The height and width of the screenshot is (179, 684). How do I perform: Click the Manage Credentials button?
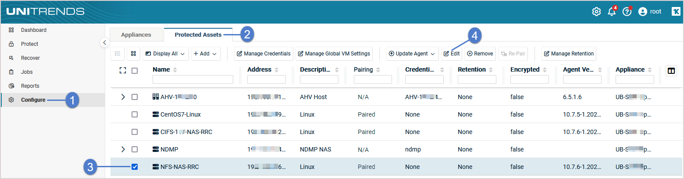264,54
